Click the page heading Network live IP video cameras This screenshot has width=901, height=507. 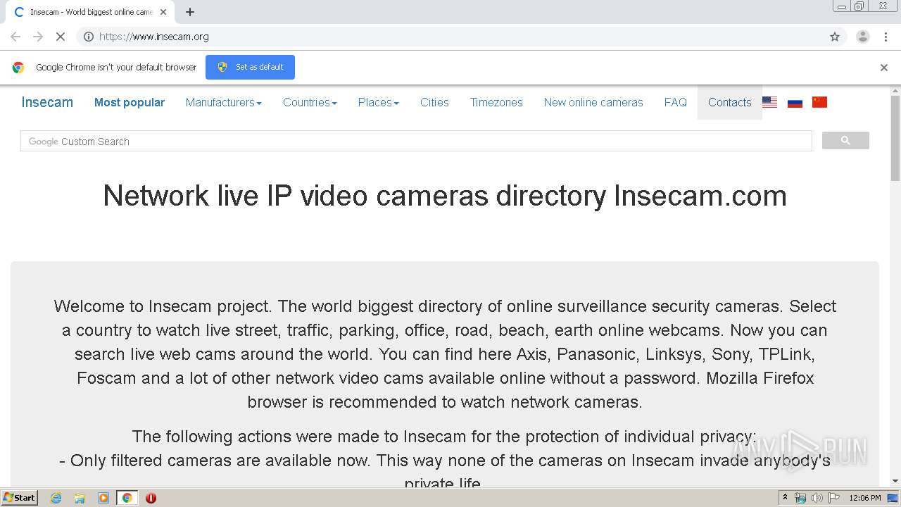445,196
